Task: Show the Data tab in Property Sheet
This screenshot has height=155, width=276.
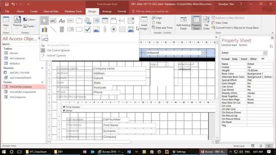Action: [x=235, y=59]
